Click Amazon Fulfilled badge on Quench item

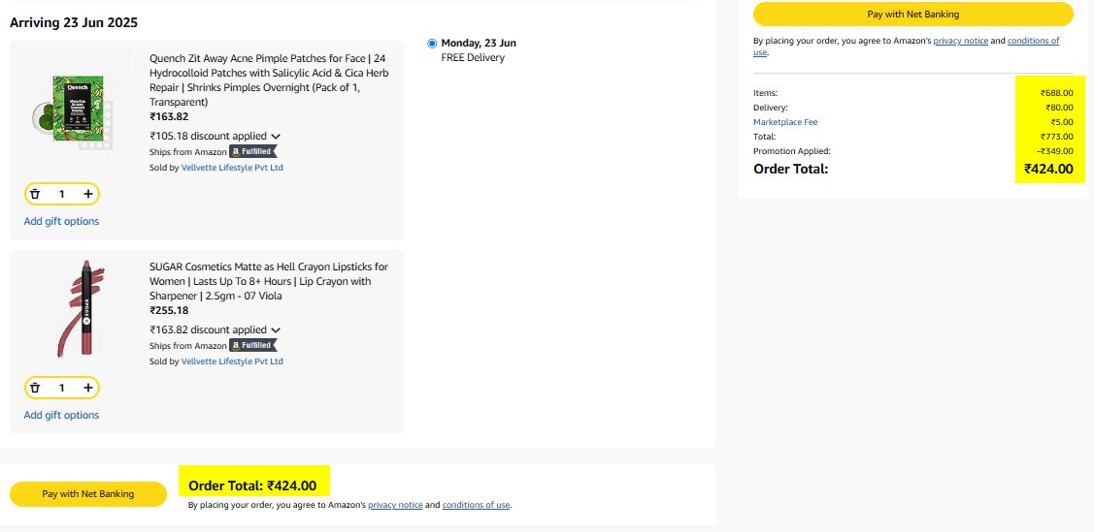253,151
